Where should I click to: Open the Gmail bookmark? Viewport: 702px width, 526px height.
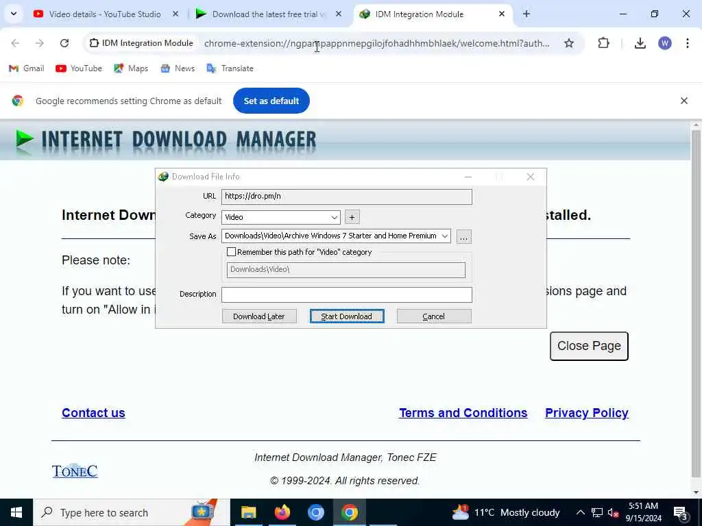tap(27, 68)
